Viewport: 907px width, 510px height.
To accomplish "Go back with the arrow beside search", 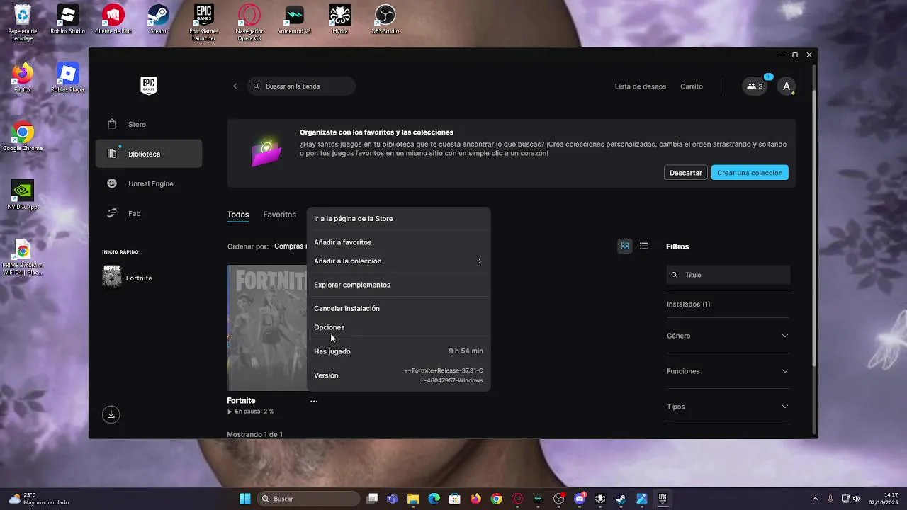I will [235, 86].
